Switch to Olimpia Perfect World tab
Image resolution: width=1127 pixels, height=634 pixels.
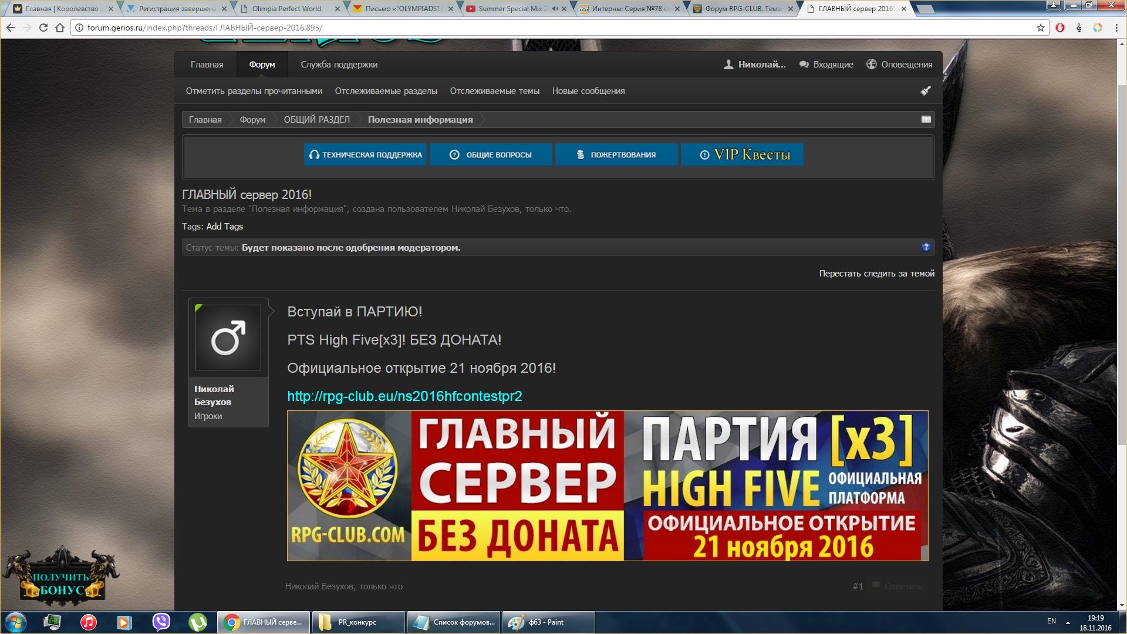(286, 9)
